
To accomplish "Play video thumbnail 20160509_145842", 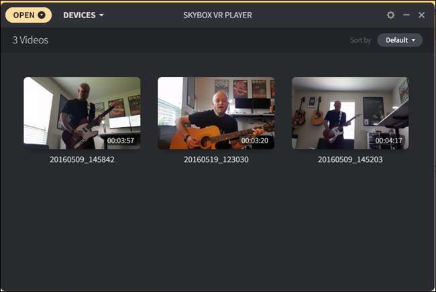I will [x=82, y=113].
